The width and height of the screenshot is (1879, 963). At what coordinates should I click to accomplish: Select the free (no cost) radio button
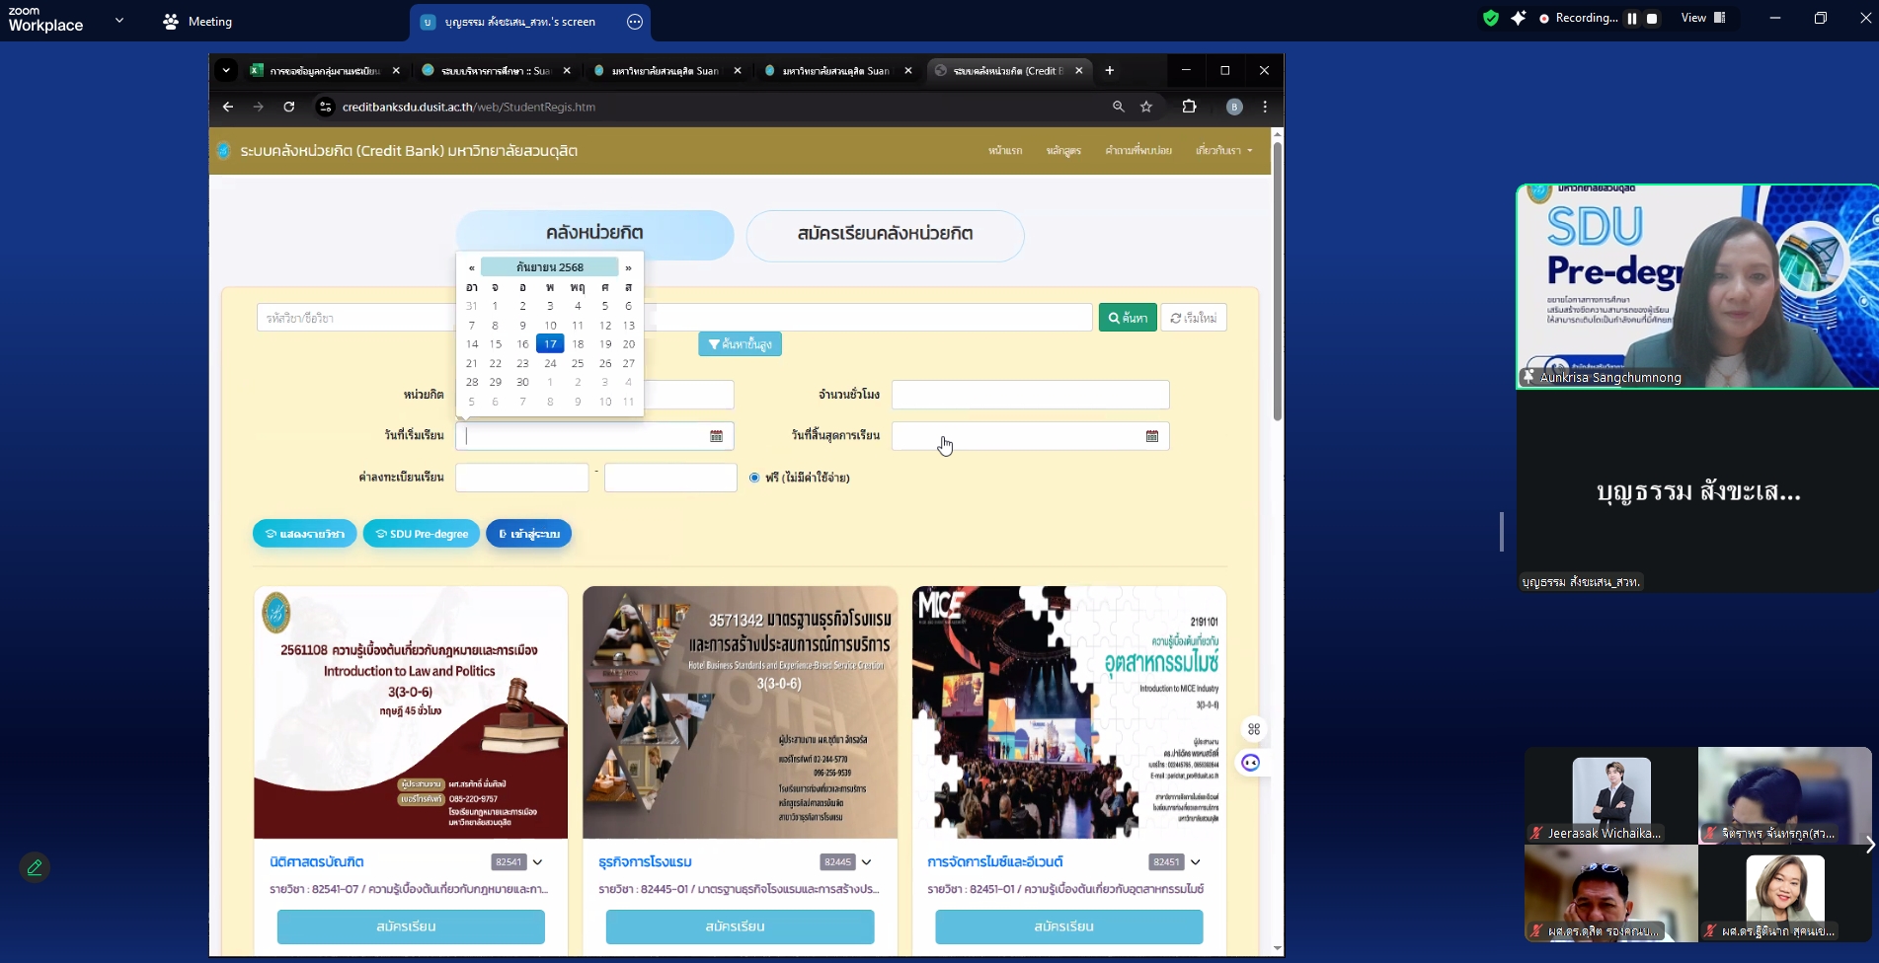point(754,478)
